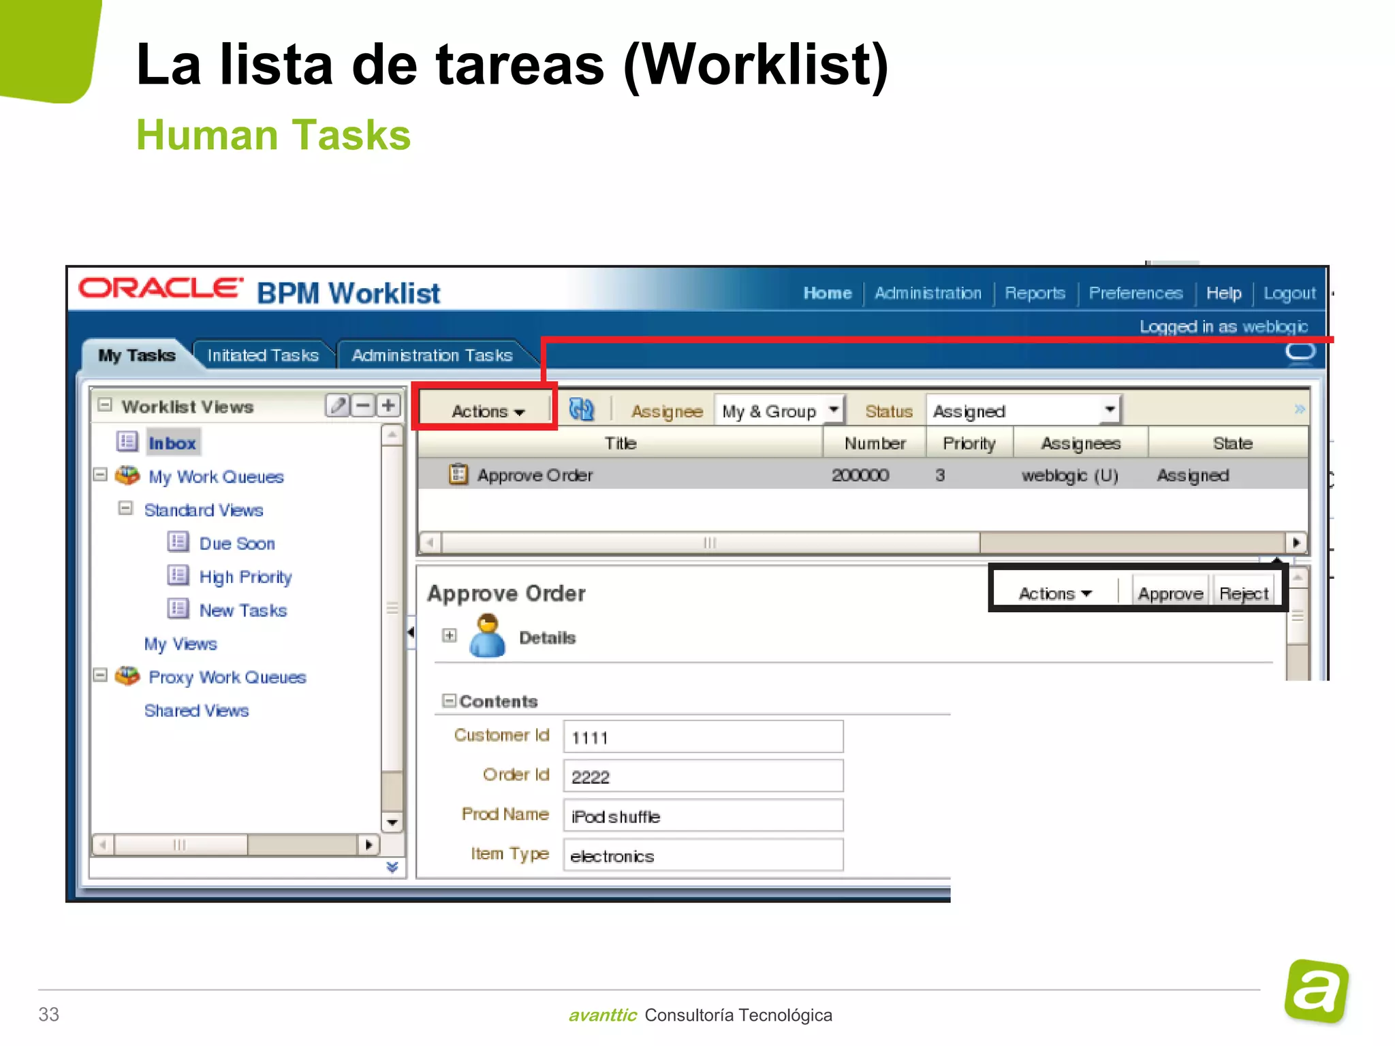
Task: Click the minus icon in Worklist Views header
Action: [x=363, y=405]
